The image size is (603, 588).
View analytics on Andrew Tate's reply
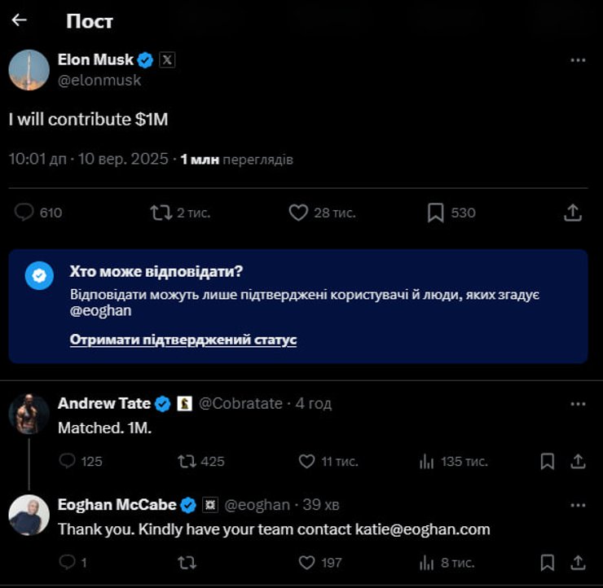click(426, 462)
